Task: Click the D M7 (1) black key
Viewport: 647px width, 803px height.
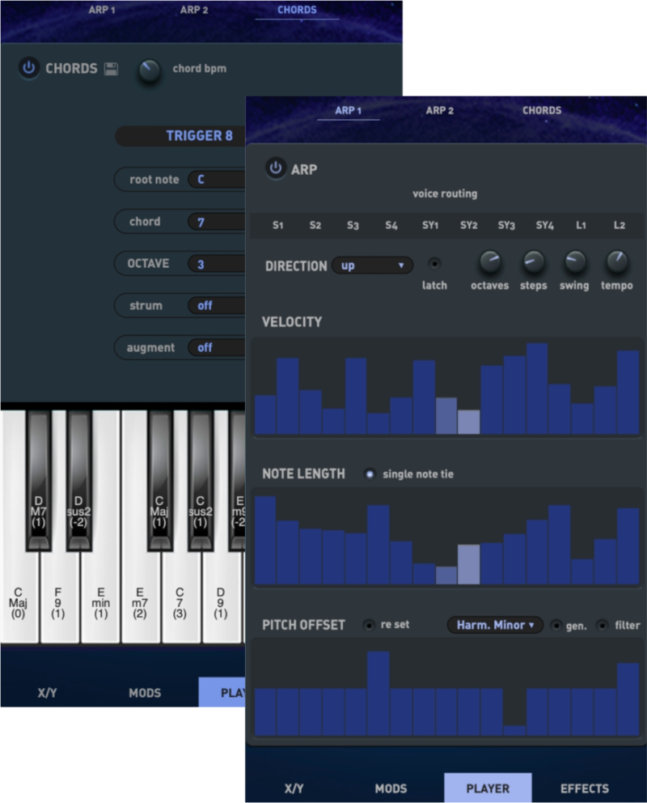Action: (x=38, y=480)
